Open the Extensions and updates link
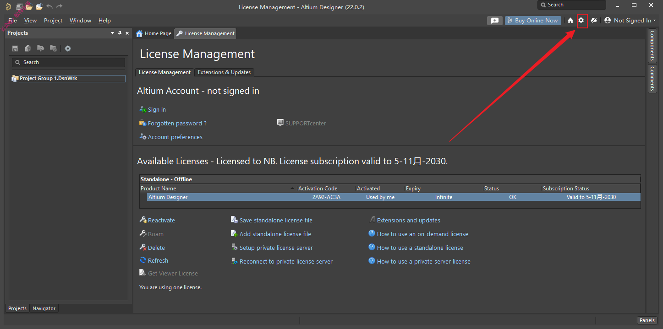663x329 pixels. (409, 220)
